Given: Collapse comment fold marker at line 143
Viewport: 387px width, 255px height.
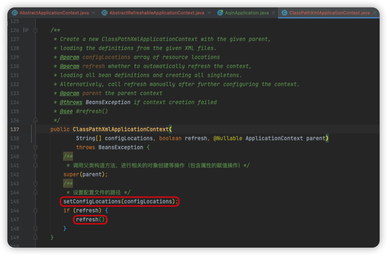Looking at the screenshot, I should 35,183.
